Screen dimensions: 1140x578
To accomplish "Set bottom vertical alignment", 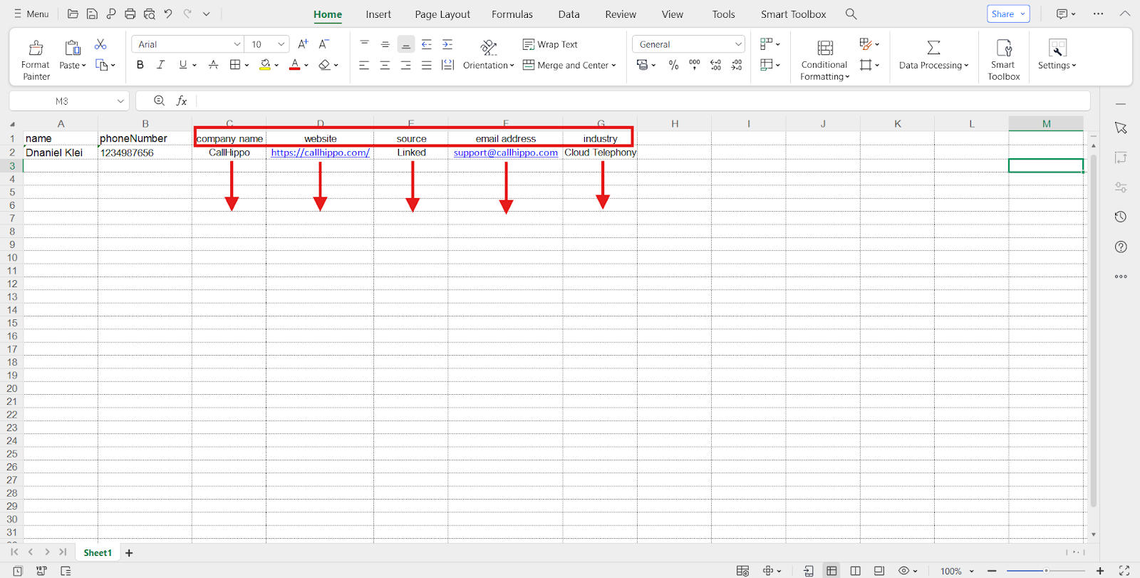I will (x=405, y=44).
